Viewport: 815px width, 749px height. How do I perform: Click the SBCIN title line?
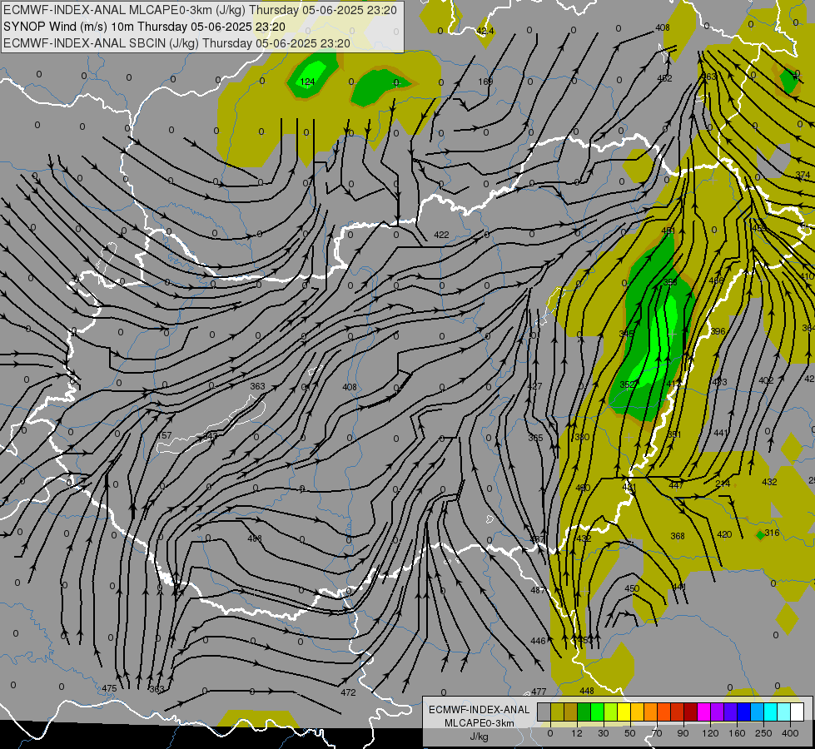(x=176, y=43)
